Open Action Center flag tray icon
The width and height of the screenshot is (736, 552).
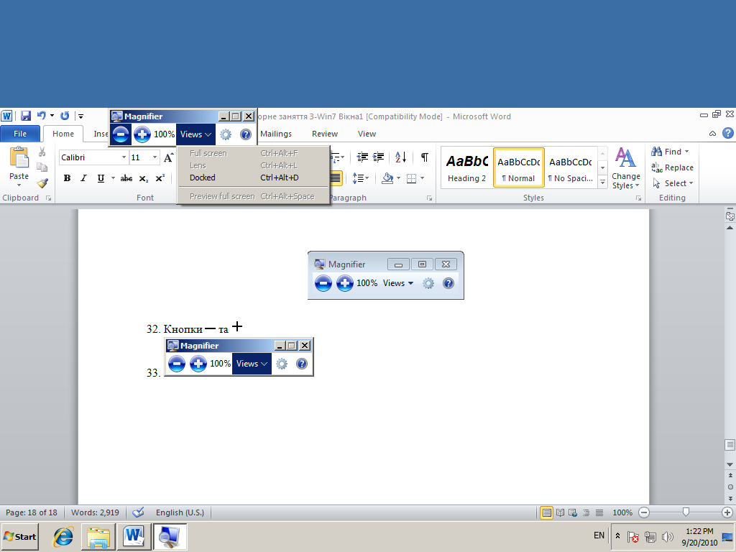click(633, 536)
